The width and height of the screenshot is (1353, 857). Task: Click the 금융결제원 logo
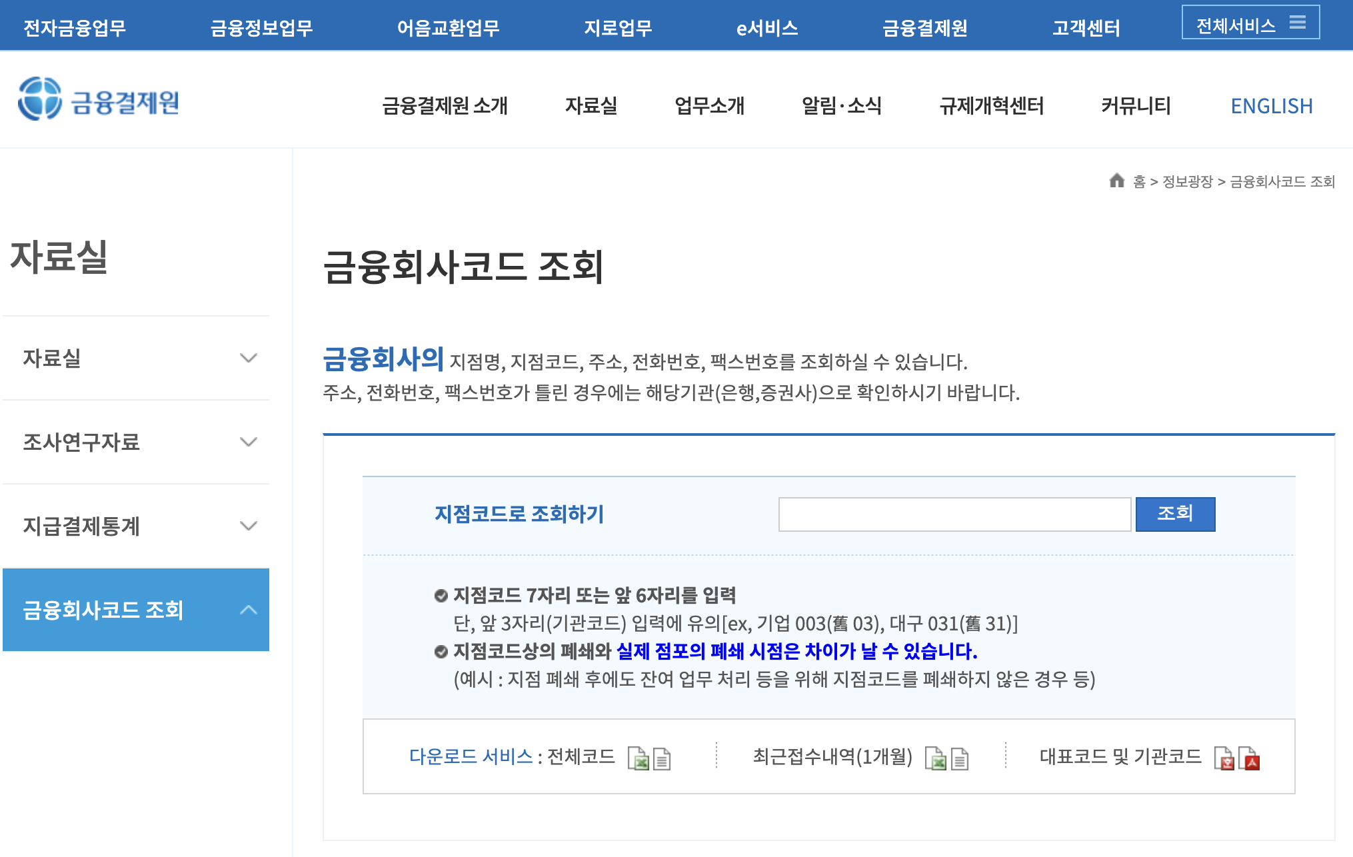pyautogui.click(x=99, y=100)
